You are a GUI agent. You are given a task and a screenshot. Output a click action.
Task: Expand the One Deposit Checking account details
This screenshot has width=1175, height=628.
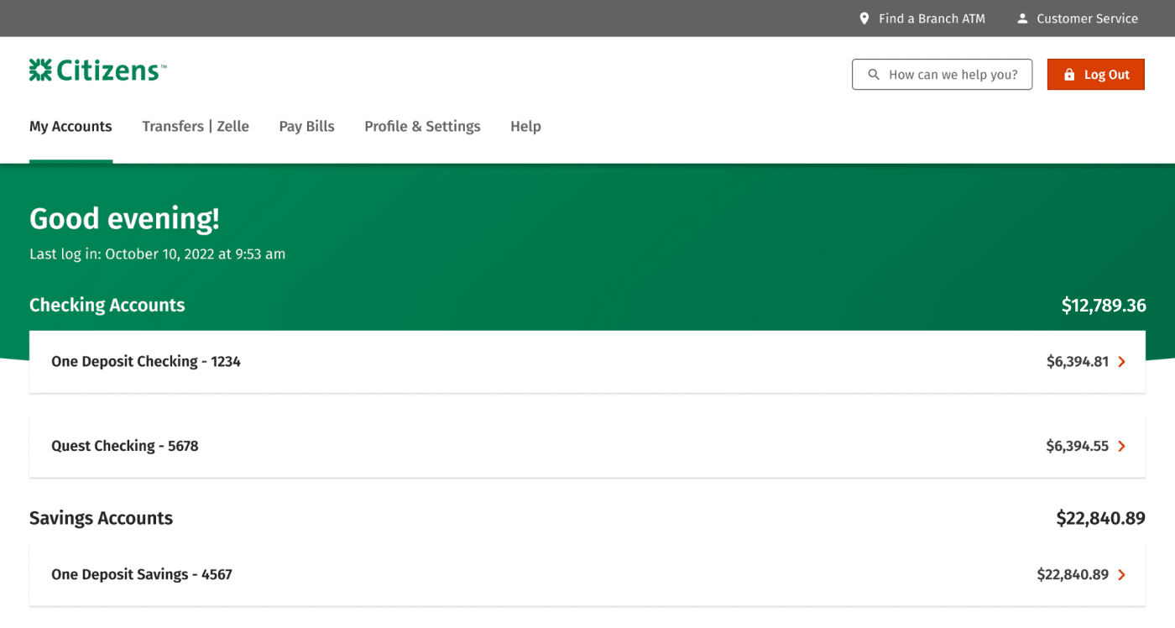pos(145,361)
